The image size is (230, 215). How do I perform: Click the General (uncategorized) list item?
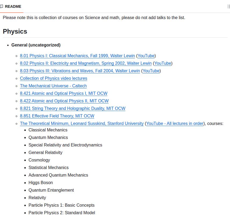click(x=36, y=45)
